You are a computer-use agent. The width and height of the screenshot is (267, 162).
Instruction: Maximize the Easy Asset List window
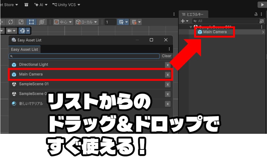[x=151, y=40]
